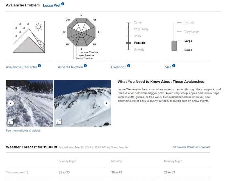Open the Avalanche Character info icon
Viewport: 248px width, 181px height.
click(39, 66)
